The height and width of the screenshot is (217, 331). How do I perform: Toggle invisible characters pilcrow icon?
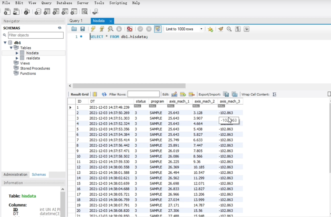pyautogui.click(x=238, y=29)
